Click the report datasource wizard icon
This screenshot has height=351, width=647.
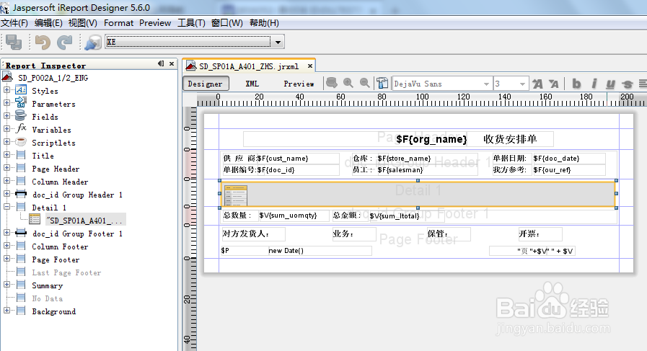(93, 42)
